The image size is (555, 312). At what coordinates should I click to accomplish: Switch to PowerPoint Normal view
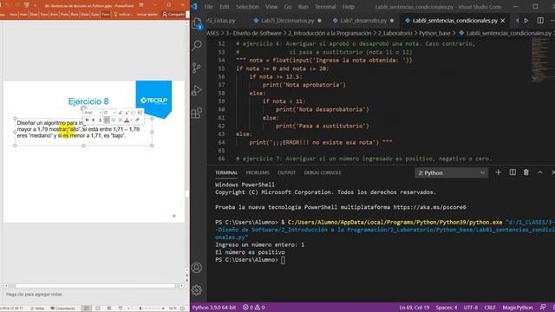click(x=86, y=309)
